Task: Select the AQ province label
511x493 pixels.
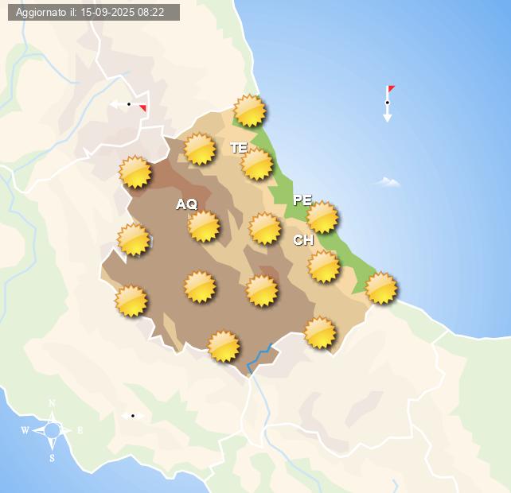Action: [x=187, y=204]
